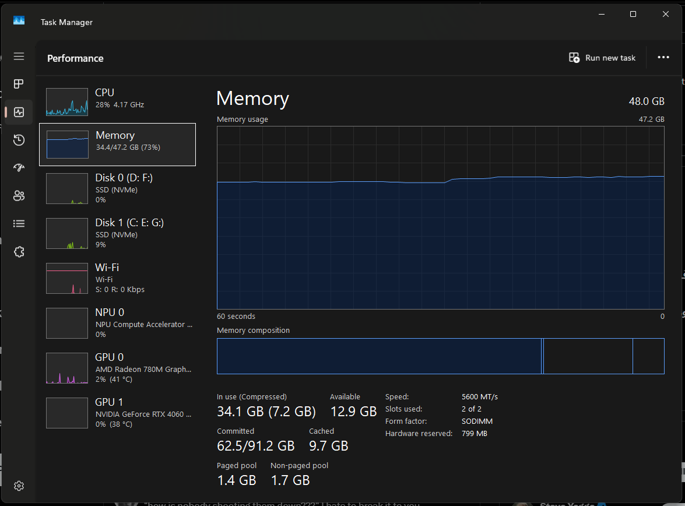The height and width of the screenshot is (506, 685).
Task: Expand the navigation sidebar with hamburger menu
Action: pyautogui.click(x=19, y=56)
